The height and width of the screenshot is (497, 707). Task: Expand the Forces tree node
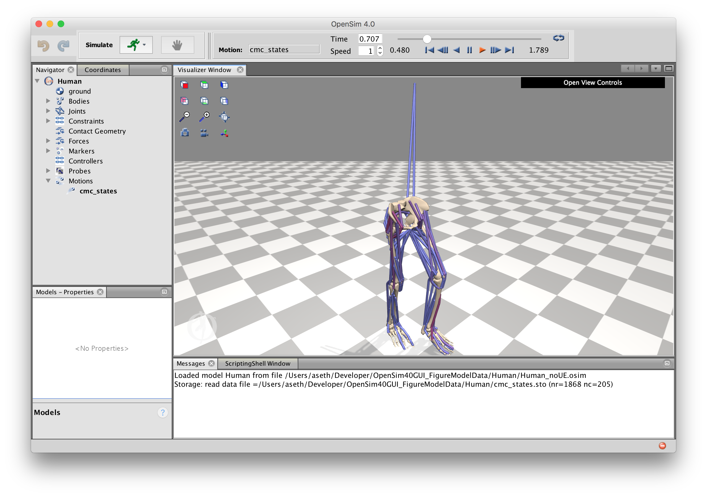48,141
